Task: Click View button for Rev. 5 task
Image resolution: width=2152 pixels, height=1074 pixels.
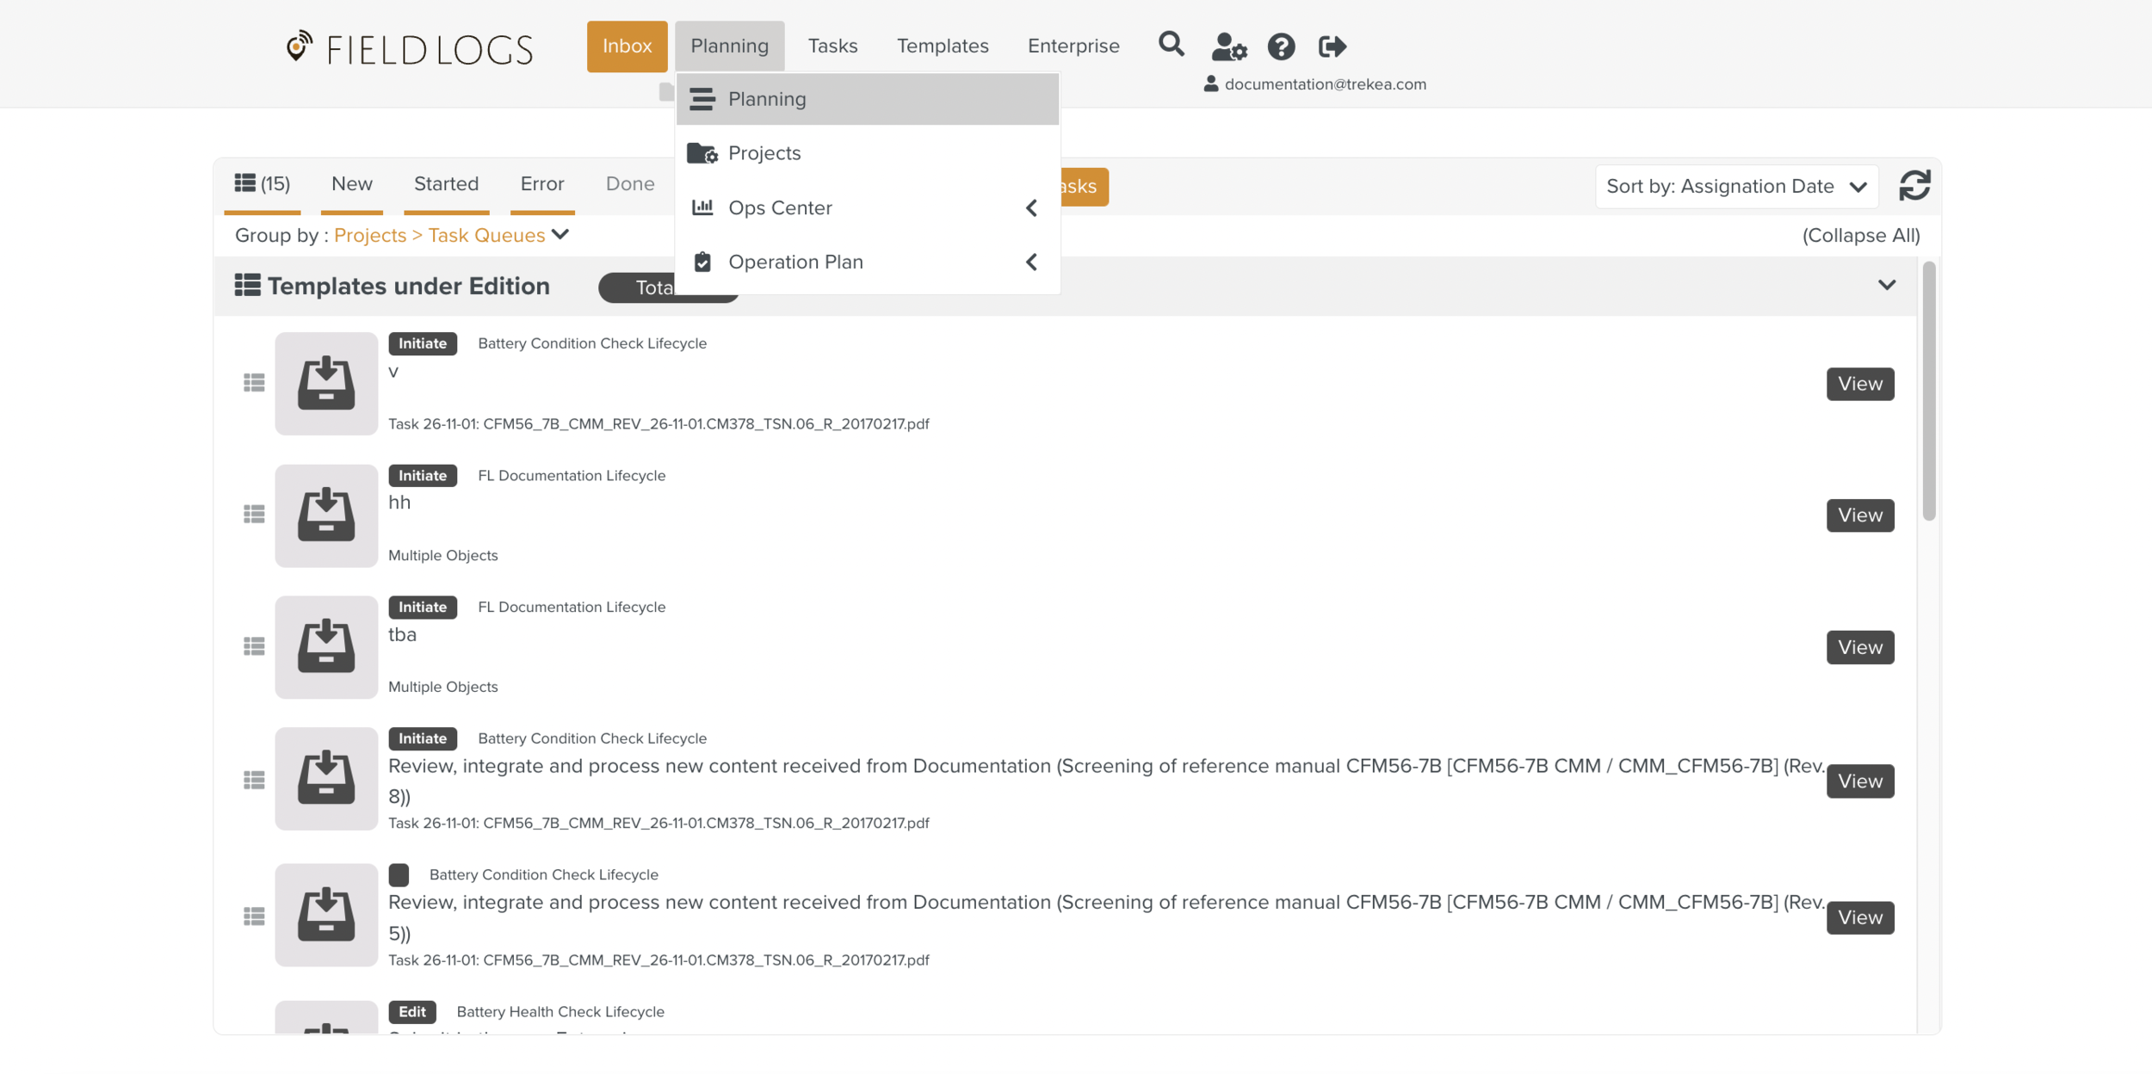Action: (1859, 917)
